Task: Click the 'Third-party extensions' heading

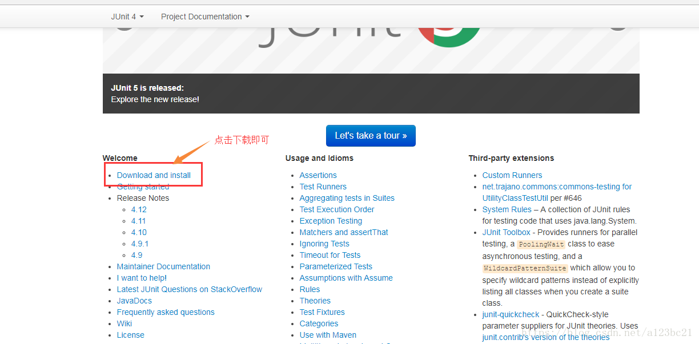Action: 511,158
